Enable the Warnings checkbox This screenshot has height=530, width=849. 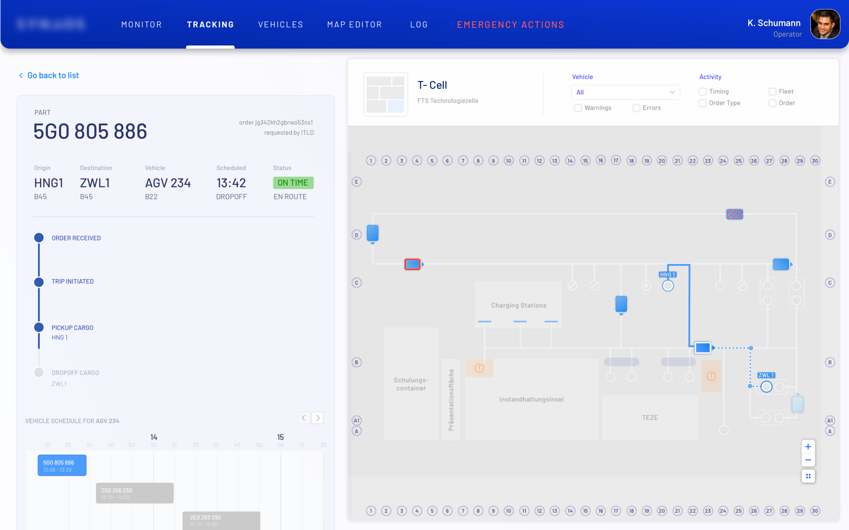point(578,108)
